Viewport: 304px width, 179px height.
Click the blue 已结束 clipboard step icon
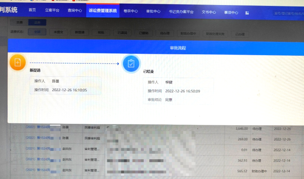pyautogui.click(x=131, y=64)
